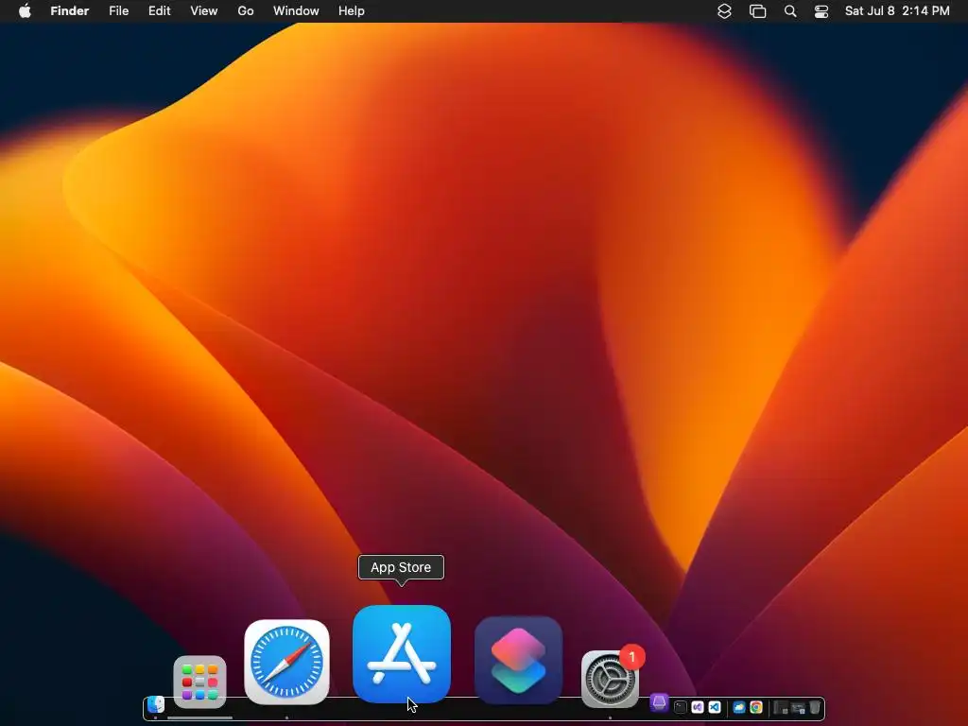Click the date and time Sat Jul 8
This screenshot has width=968, height=726.
(897, 11)
